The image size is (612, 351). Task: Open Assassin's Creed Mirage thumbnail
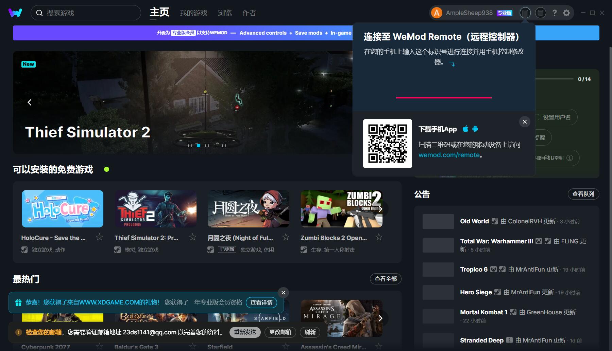point(342,318)
